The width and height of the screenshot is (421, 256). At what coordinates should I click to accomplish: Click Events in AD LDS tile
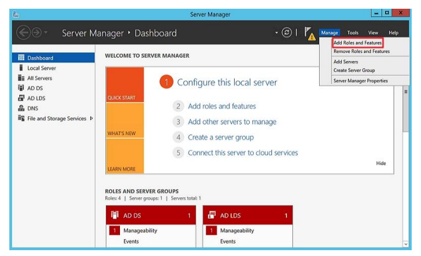pyautogui.click(x=228, y=241)
